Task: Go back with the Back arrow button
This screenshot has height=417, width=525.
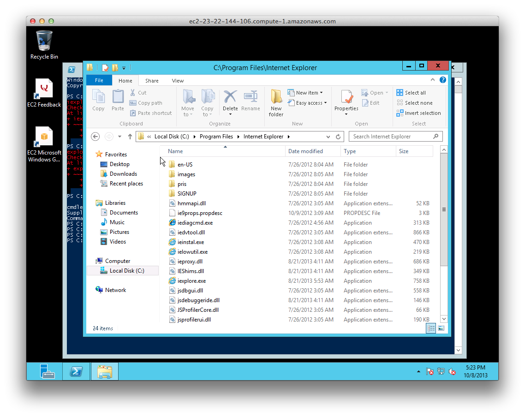Action: click(95, 137)
